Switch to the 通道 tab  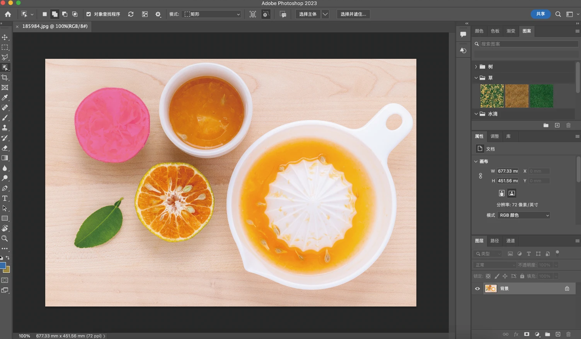pos(510,240)
